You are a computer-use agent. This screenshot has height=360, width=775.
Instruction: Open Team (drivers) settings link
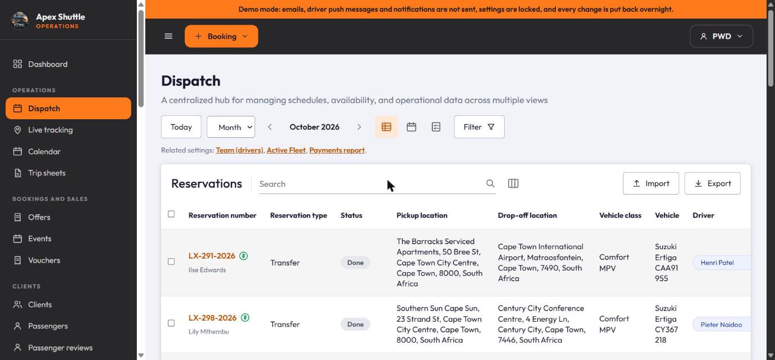click(x=239, y=150)
